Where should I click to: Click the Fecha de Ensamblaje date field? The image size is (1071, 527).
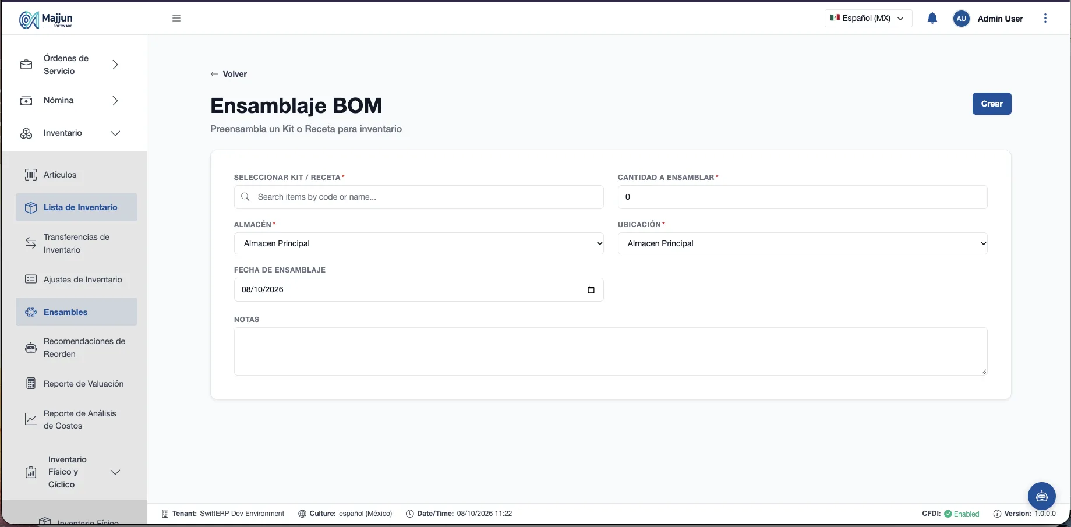click(419, 289)
